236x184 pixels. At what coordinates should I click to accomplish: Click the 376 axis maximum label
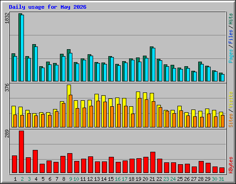(x=7, y=87)
